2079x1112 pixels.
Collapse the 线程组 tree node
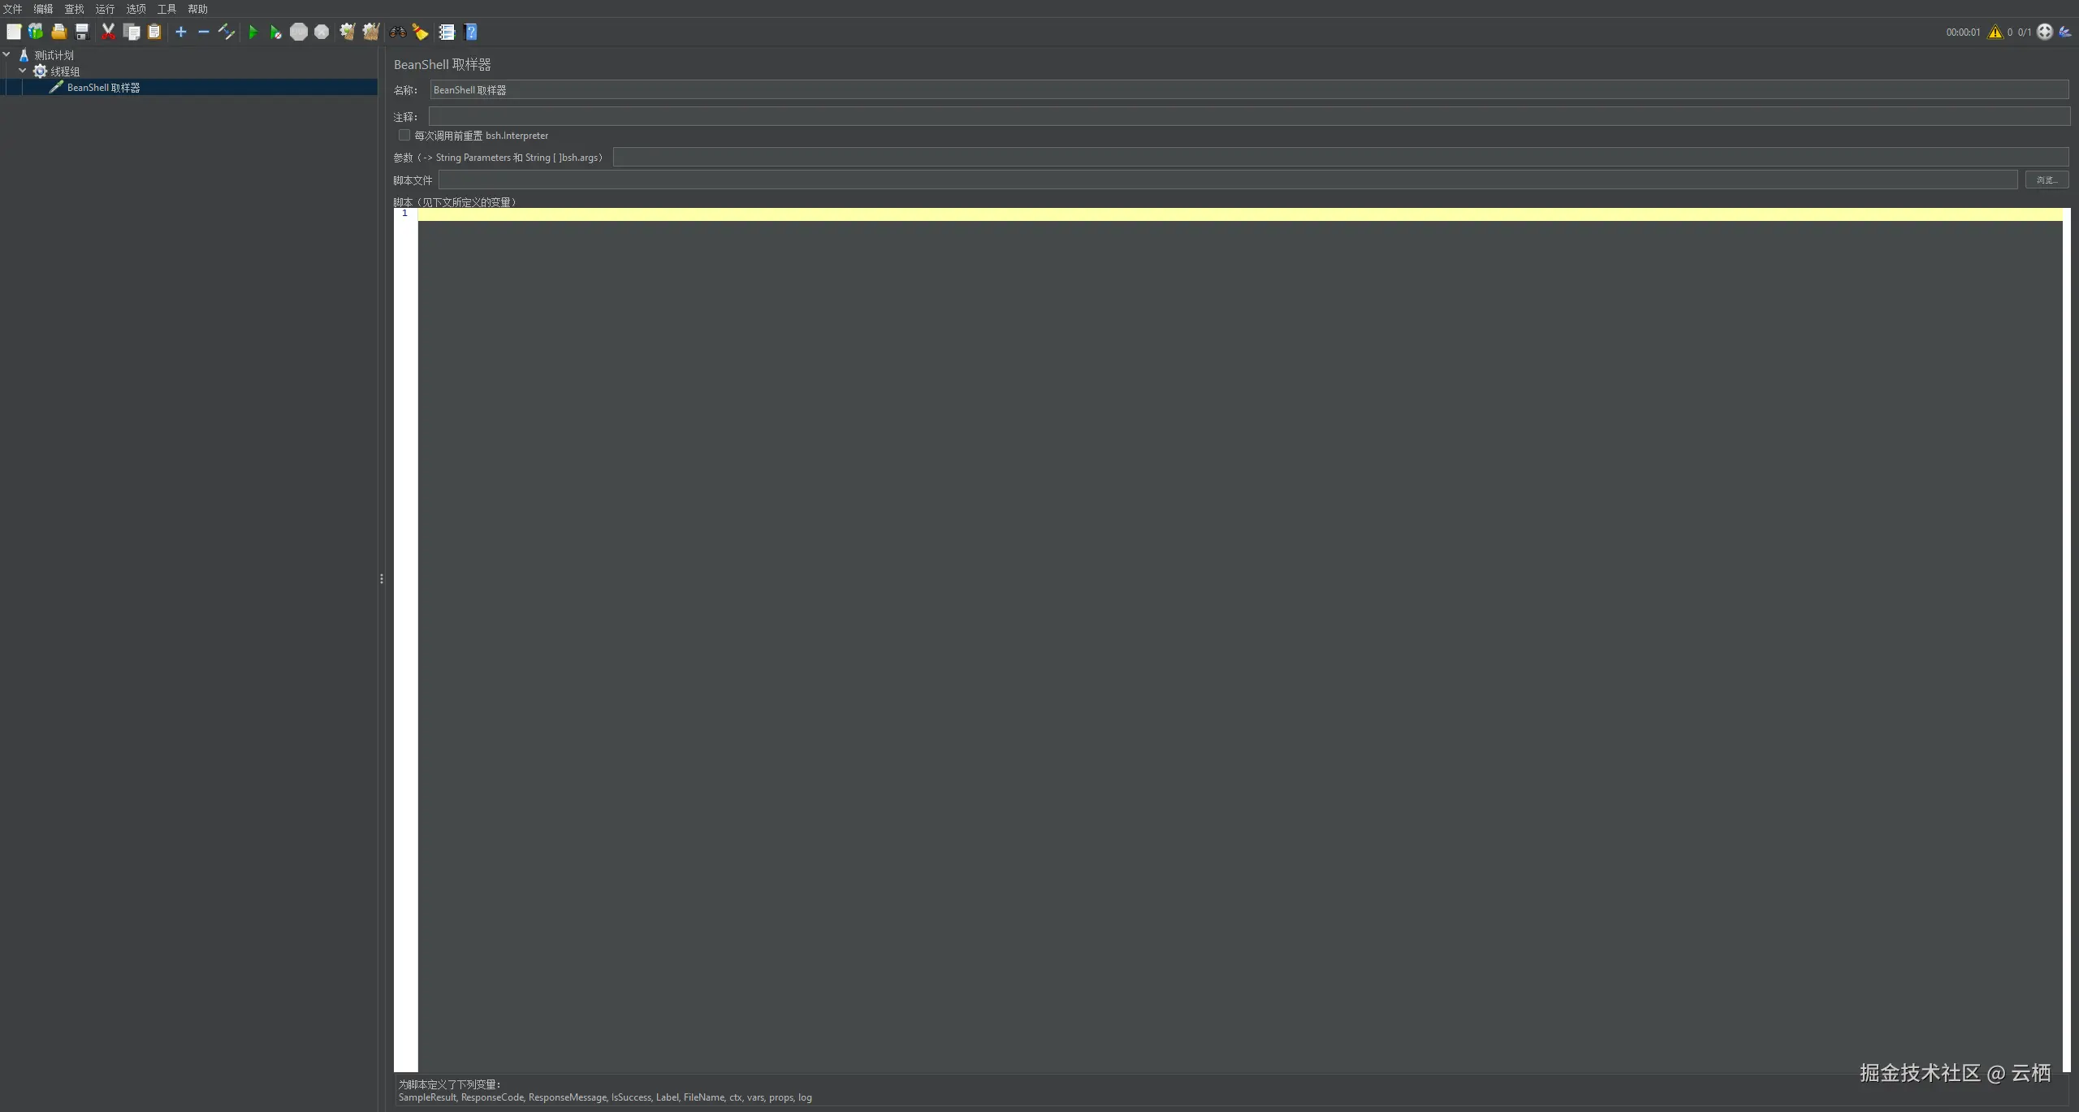coord(23,71)
